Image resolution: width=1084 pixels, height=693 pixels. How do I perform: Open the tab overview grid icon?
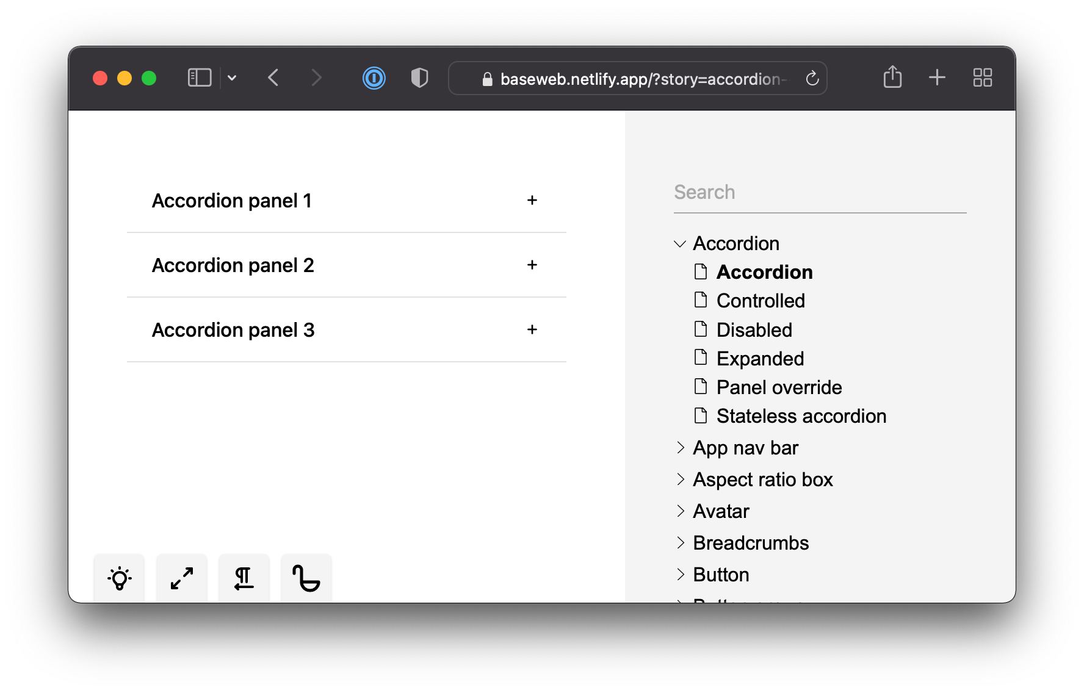981,77
